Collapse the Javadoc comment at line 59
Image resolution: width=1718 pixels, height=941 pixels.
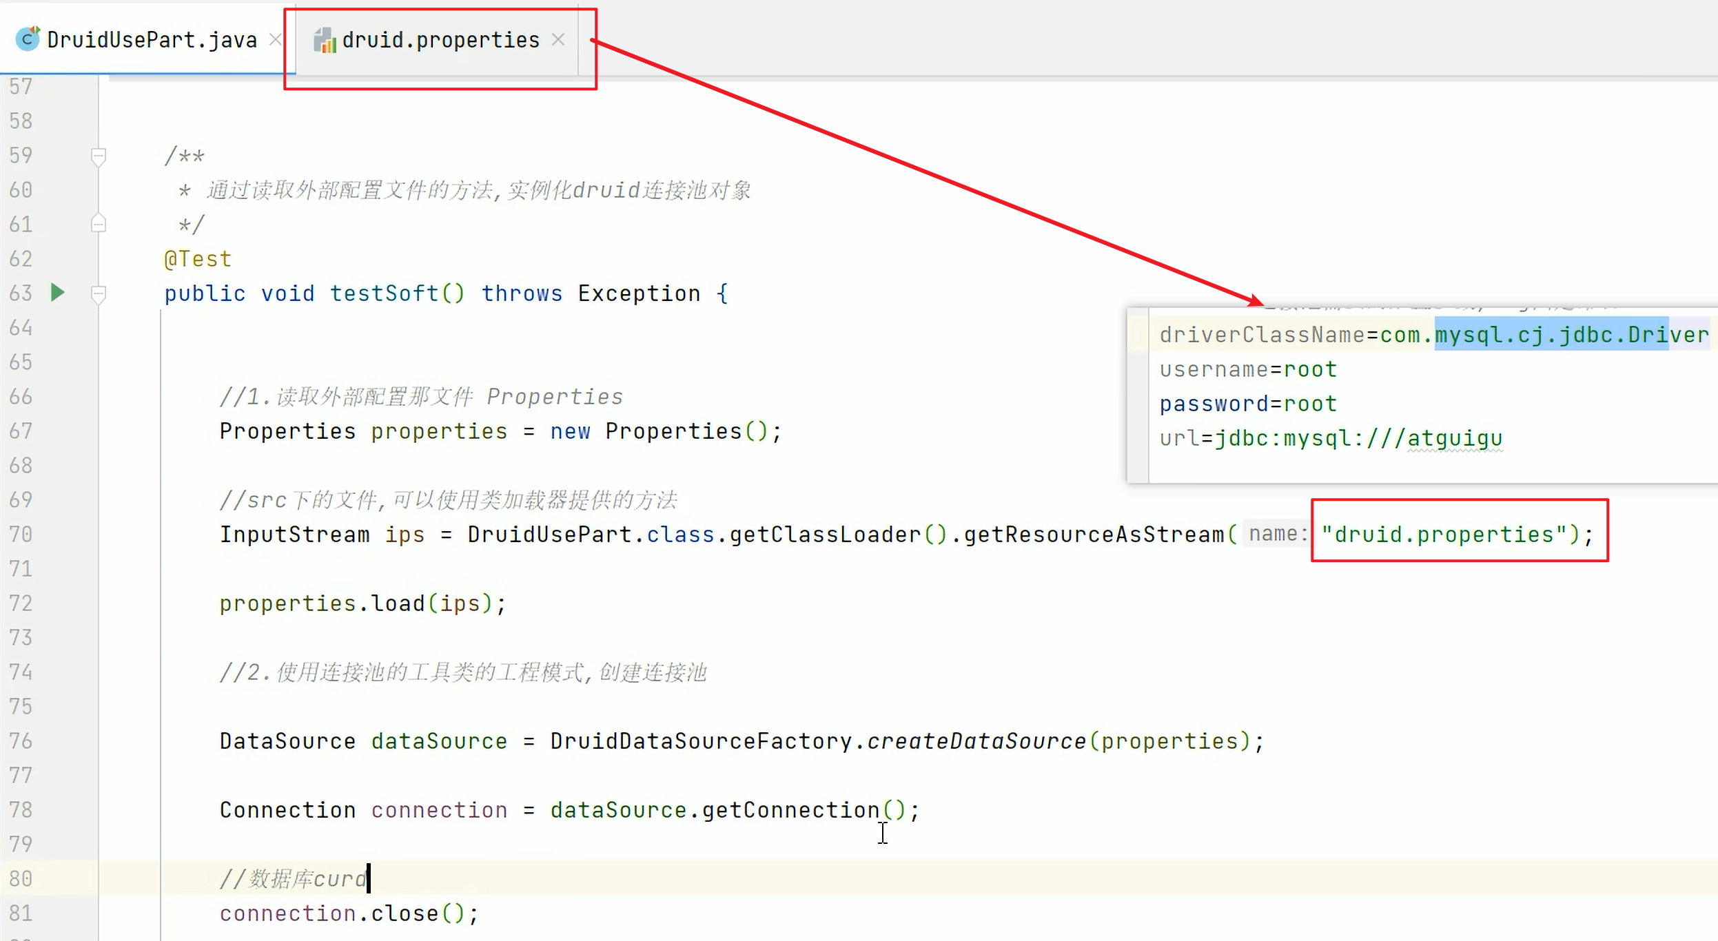99,156
